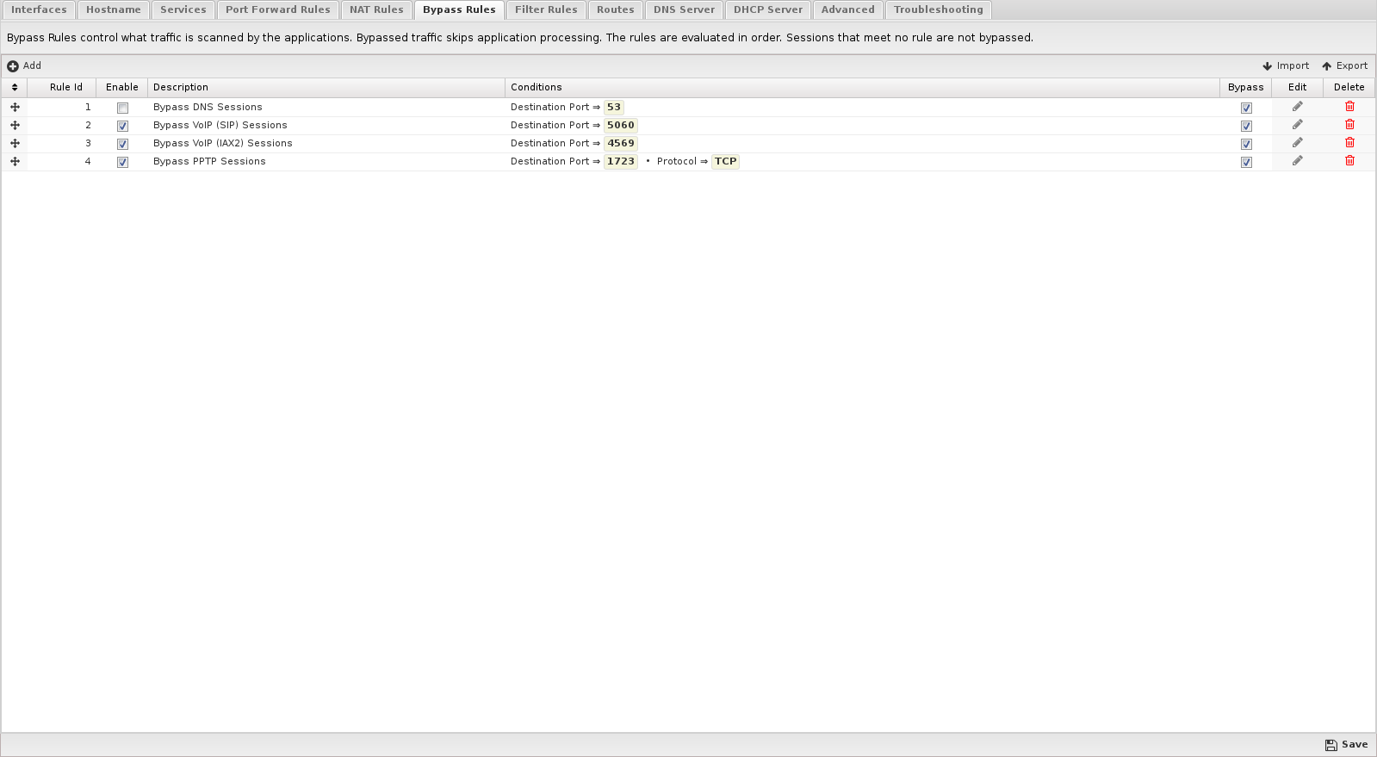Screen dimensions: 1377x757
Task: Delete the Bypass DNS Sessions rule
Action: coord(1349,107)
